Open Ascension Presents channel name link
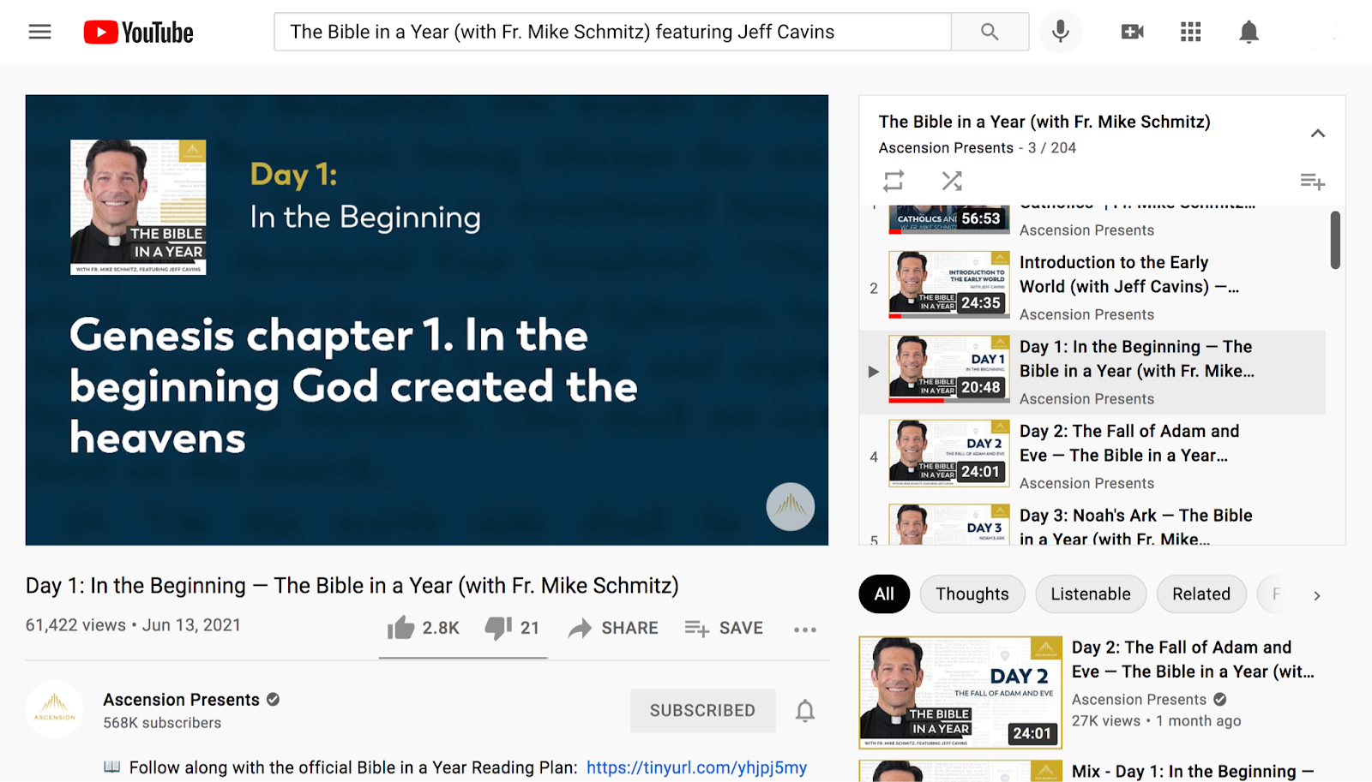 coord(181,700)
